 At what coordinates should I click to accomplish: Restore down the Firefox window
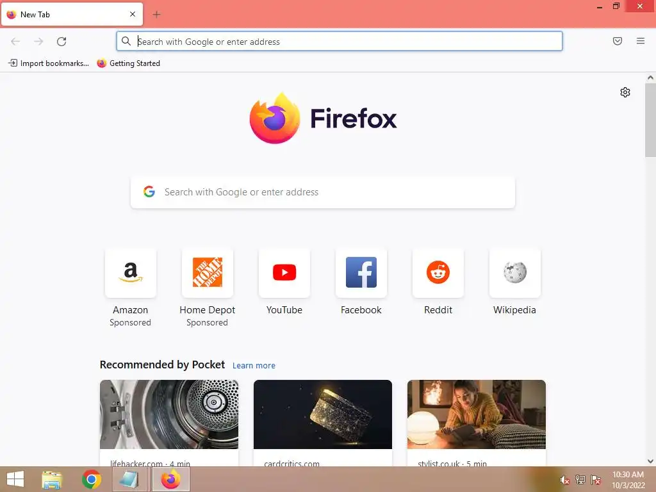(616, 6)
